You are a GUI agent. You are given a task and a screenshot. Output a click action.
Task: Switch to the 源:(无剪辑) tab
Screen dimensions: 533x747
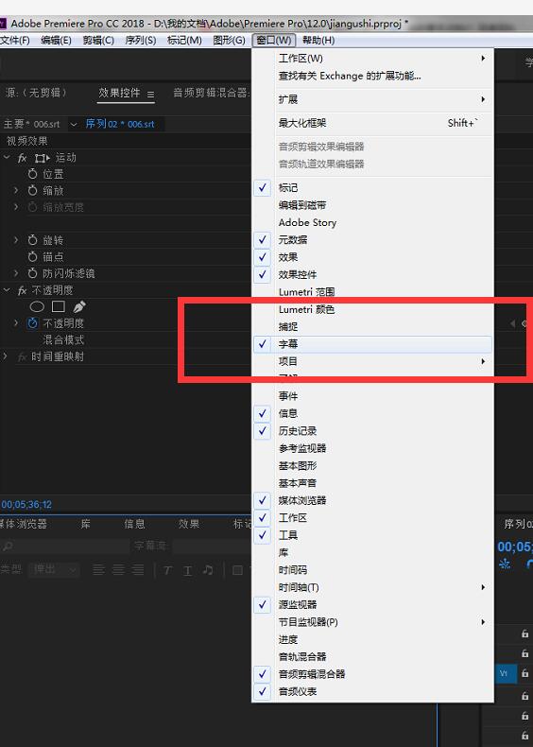pos(36,93)
